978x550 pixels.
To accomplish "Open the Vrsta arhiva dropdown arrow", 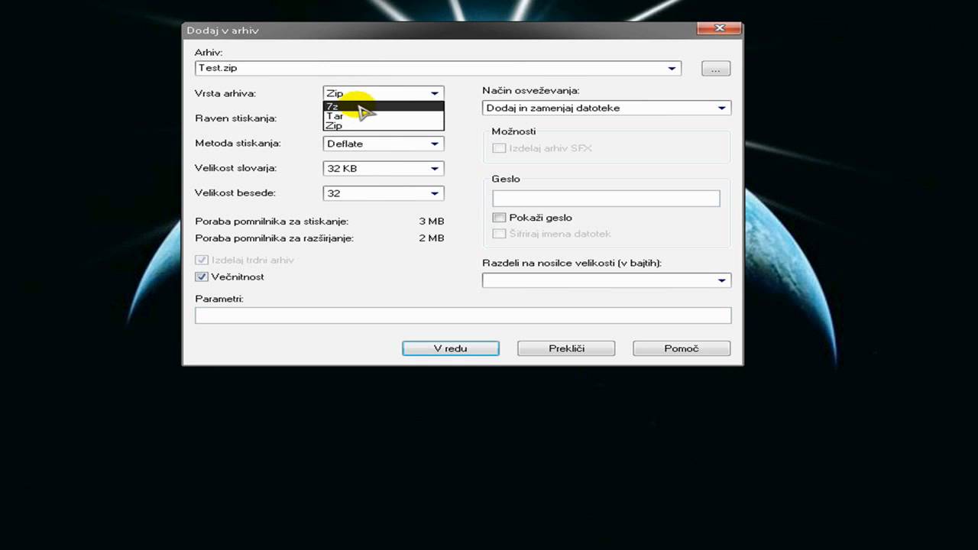I will pyautogui.click(x=435, y=93).
